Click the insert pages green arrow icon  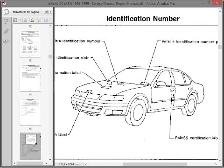[x=32, y=20]
